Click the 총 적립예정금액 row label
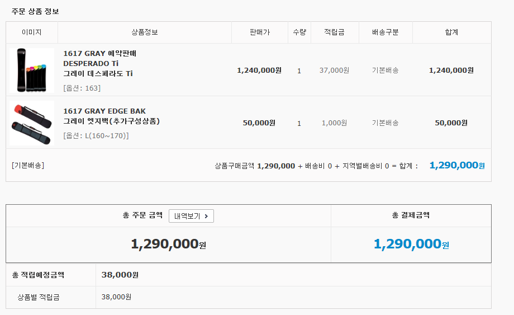Image resolution: width=514 pixels, height=315 pixels. pos(38,275)
